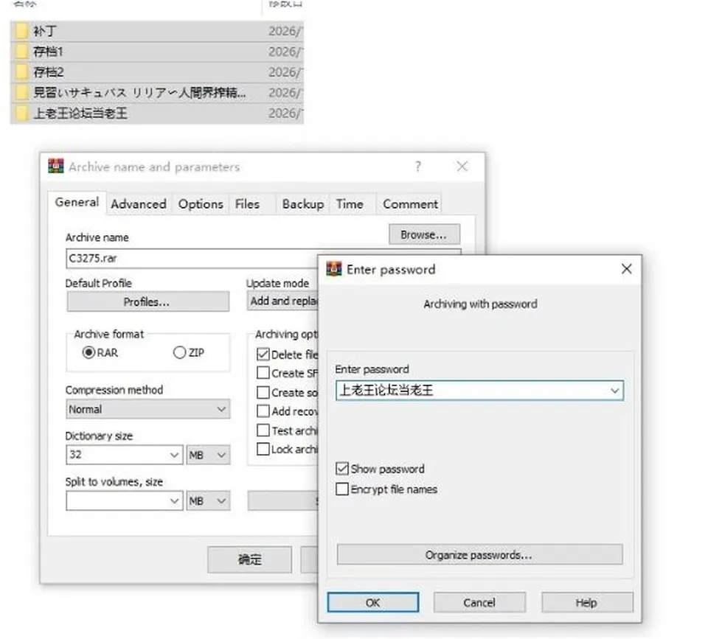Click the Help button in password dialog
Viewport: 708px width, 639px height.
click(x=587, y=602)
